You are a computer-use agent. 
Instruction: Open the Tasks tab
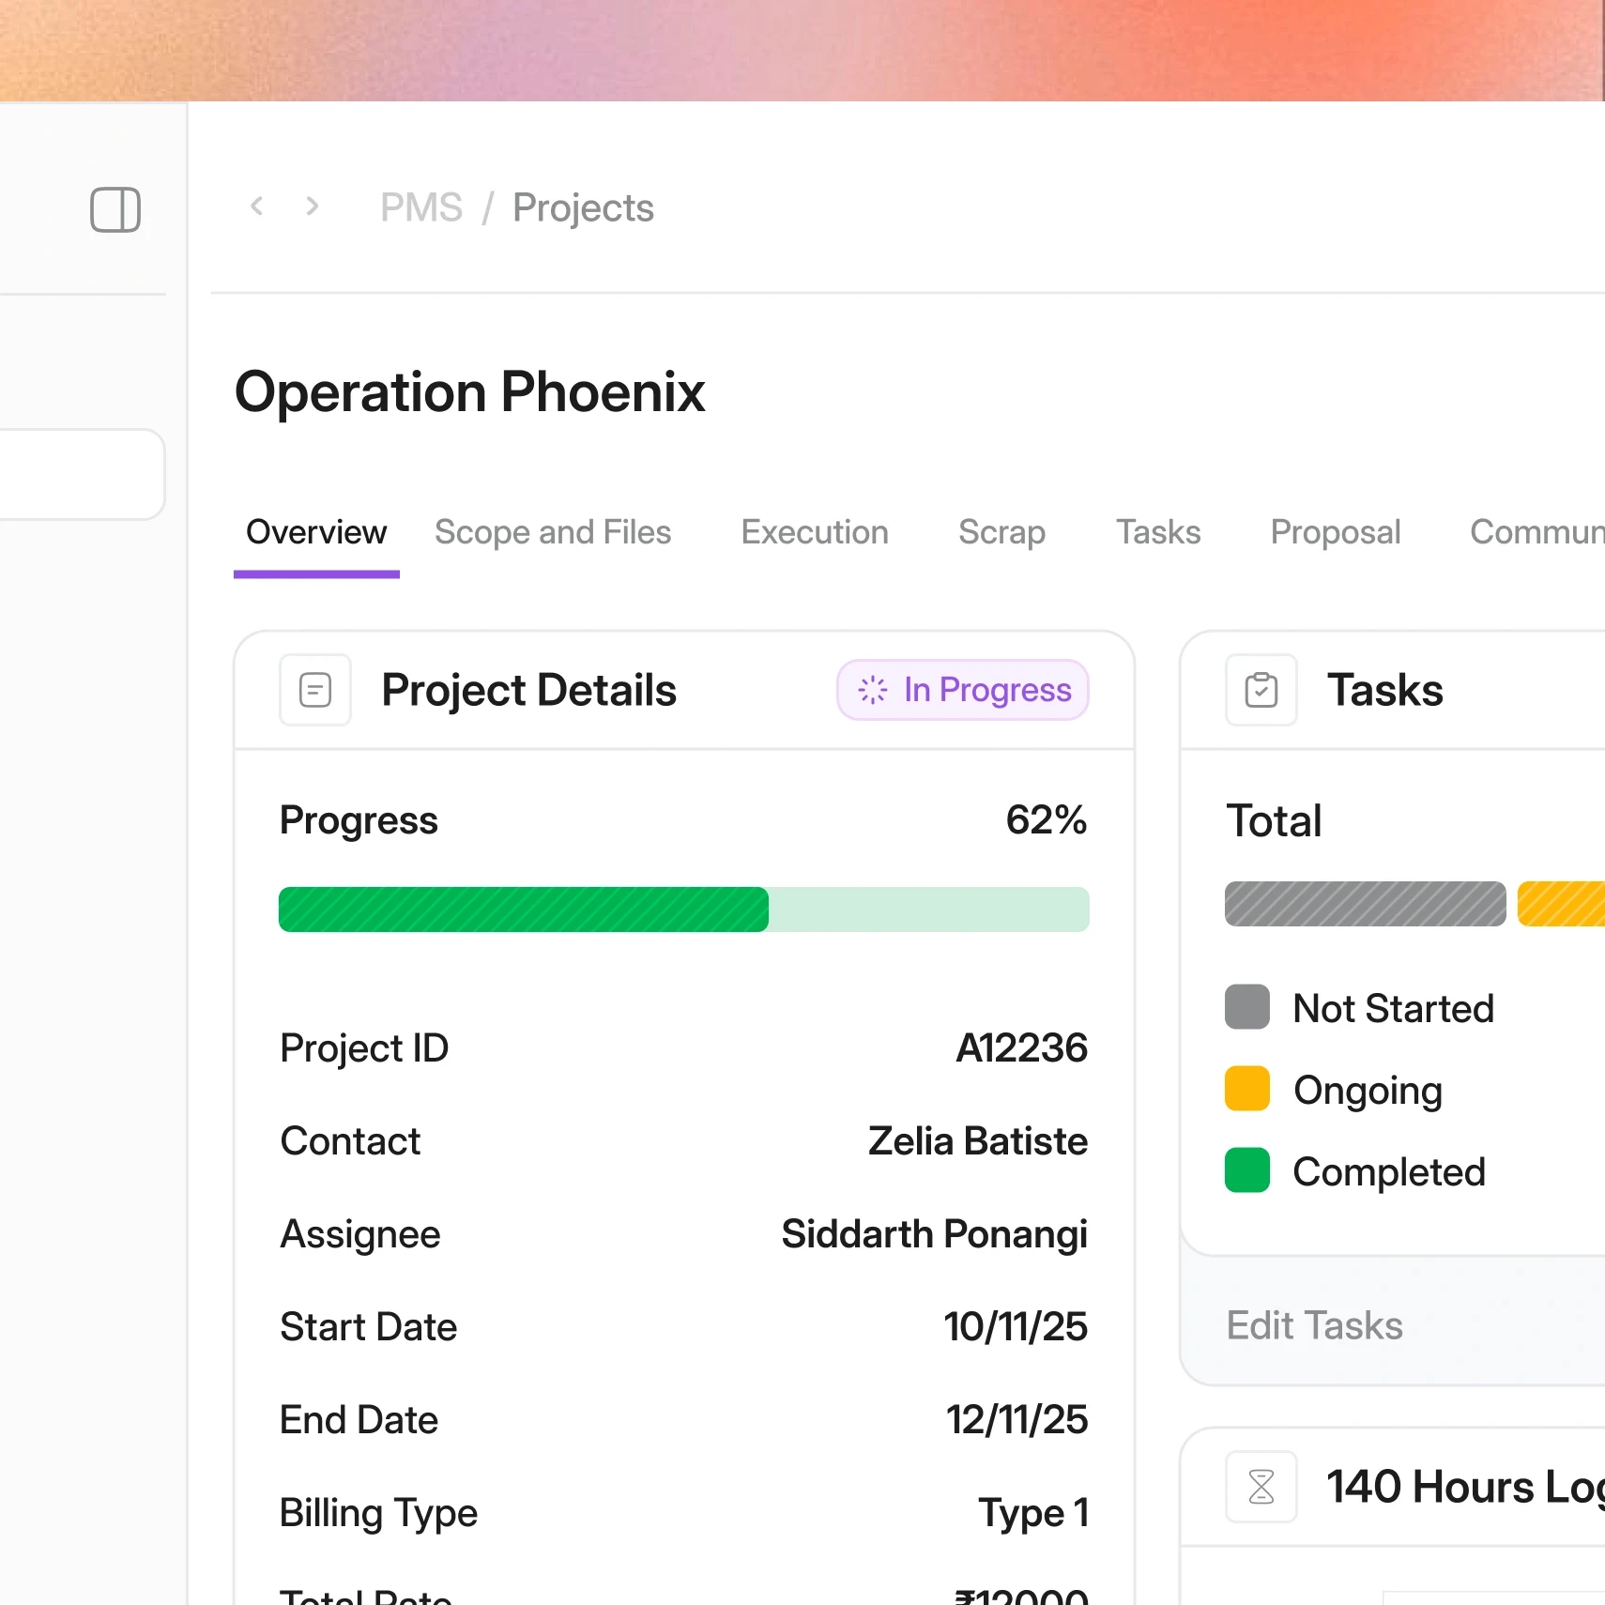(1158, 532)
